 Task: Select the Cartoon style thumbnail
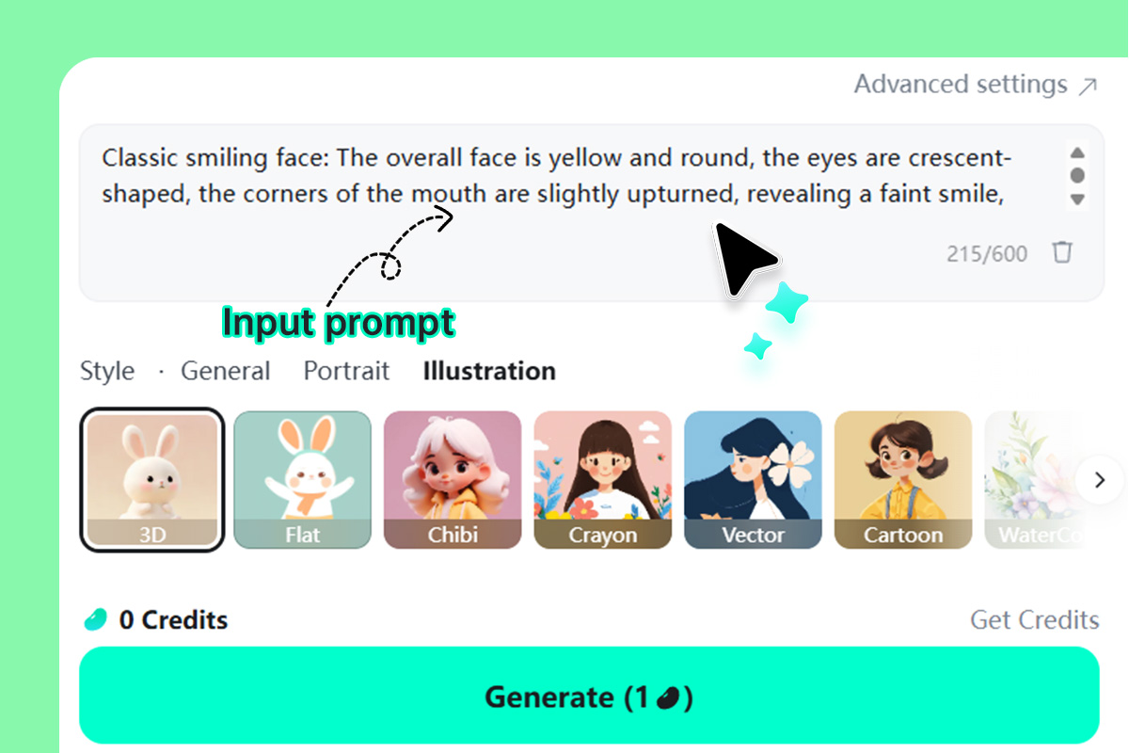coord(903,480)
